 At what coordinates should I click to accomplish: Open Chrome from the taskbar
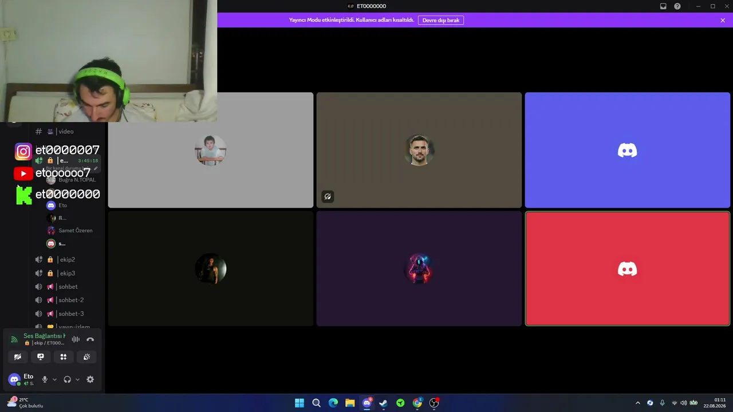[417, 403]
